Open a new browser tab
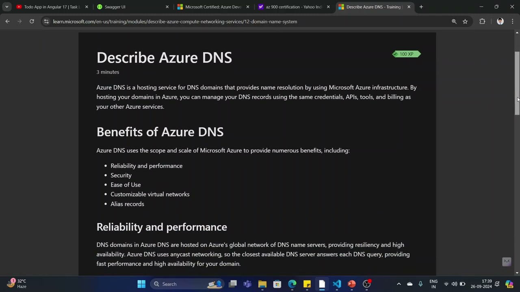The width and height of the screenshot is (520, 292). [421, 7]
